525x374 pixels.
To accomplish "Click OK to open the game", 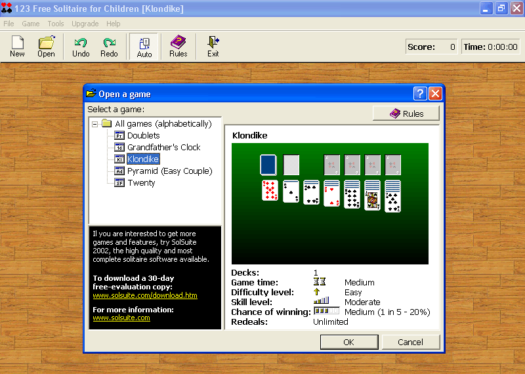I will click(x=349, y=343).
